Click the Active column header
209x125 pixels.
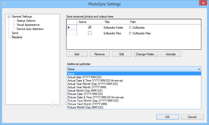click(90, 22)
